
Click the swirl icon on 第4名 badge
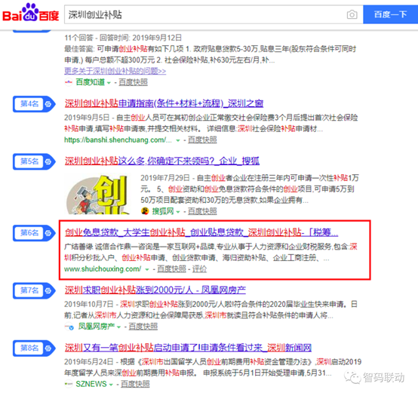[x=48, y=104]
